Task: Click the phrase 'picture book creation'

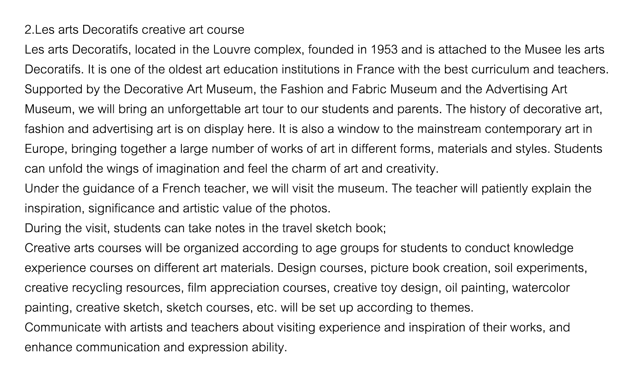Action: 429,268
